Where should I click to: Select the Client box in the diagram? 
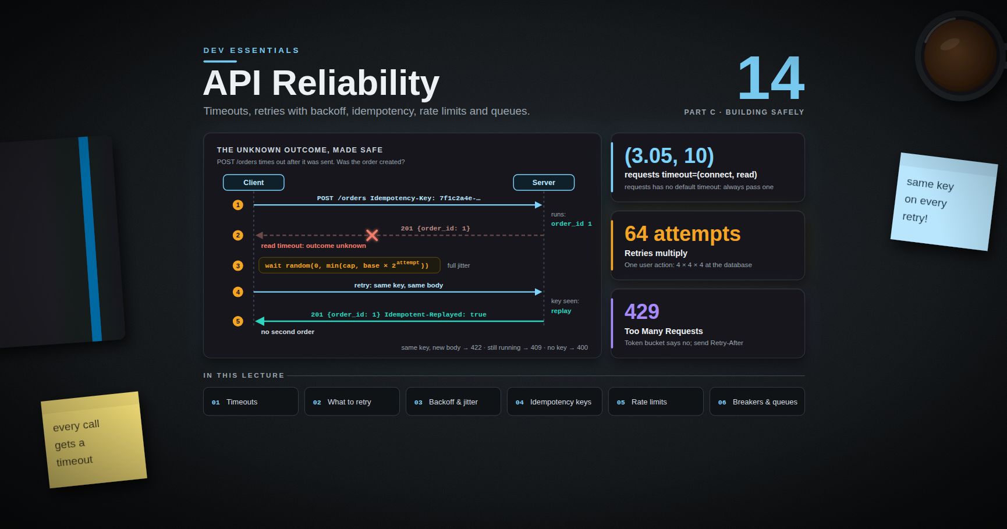[x=254, y=182]
